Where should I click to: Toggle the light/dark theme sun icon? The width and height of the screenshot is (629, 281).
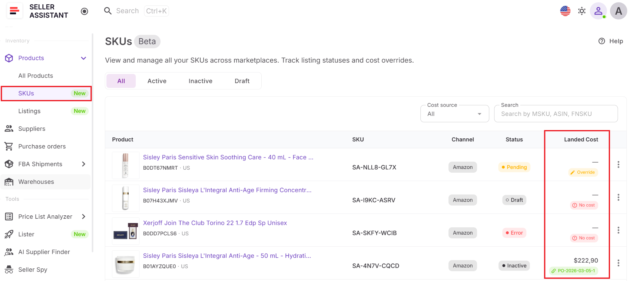[x=582, y=11]
